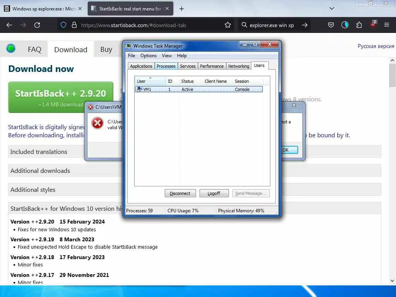Open a new browser tab with plus
The width and height of the screenshot is (396, 297).
click(x=181, y=9)
